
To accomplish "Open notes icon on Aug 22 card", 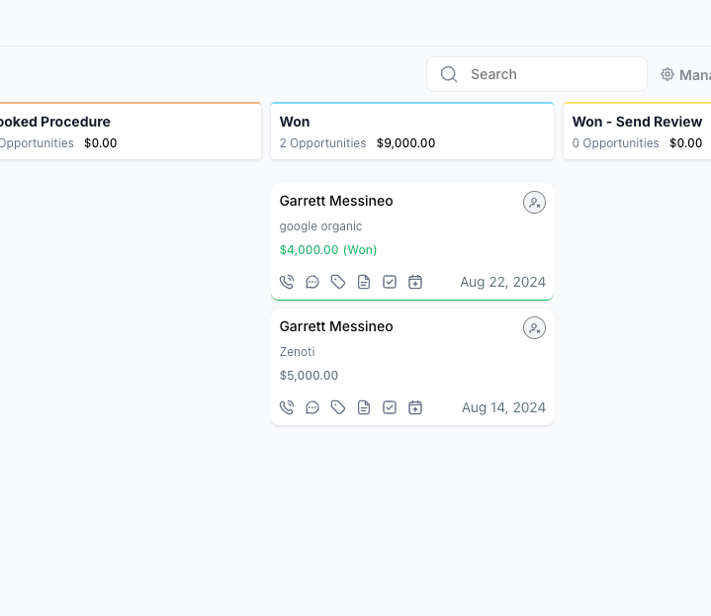I will click(364, 282).
